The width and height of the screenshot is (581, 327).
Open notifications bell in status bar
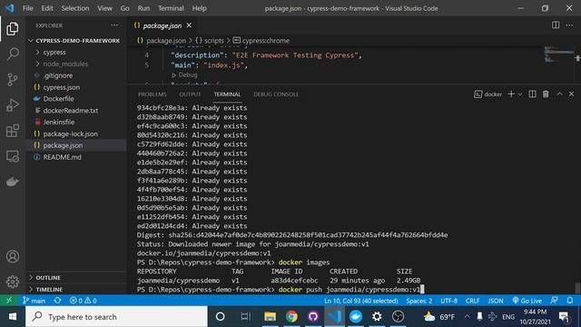tap(570, 301)
